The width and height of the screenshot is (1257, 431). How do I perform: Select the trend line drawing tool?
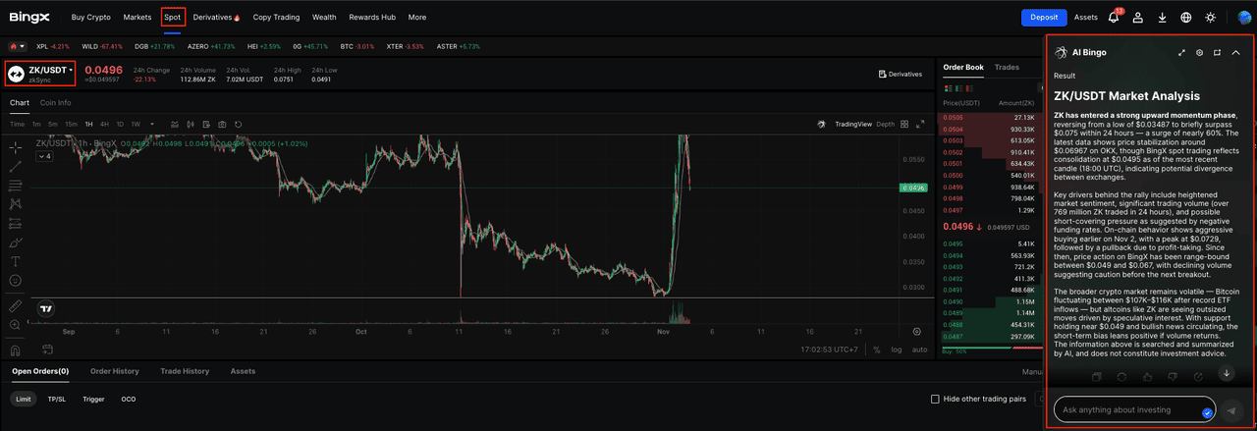[x=15, y=166]
